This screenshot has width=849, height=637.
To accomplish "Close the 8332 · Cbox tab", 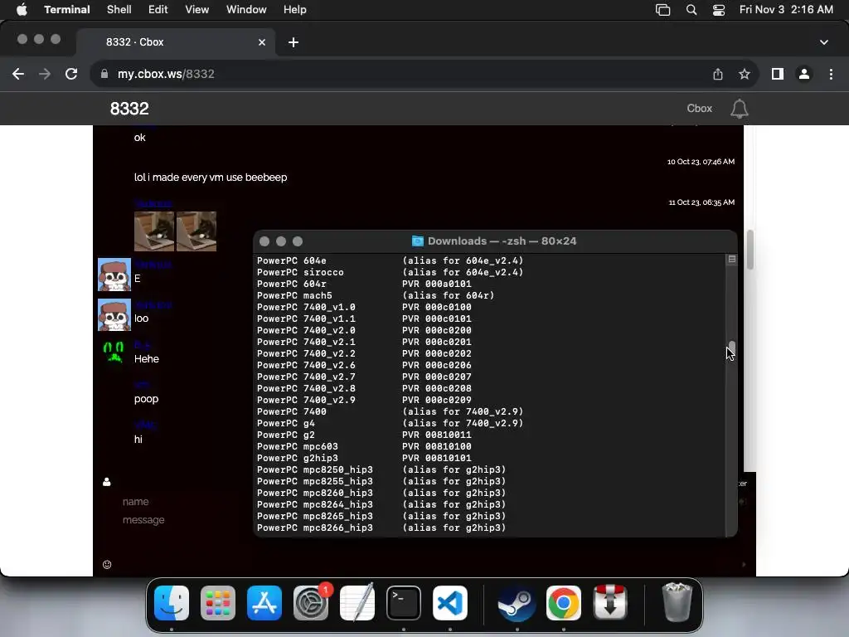I will [262, 42].
